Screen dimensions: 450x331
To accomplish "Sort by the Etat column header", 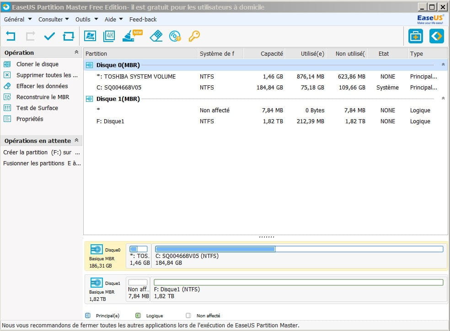I will coord(387,53).
